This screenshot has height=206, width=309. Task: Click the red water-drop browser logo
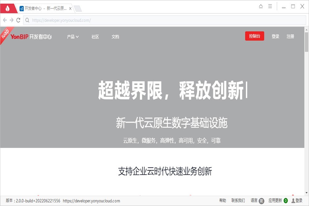point(7,8)
